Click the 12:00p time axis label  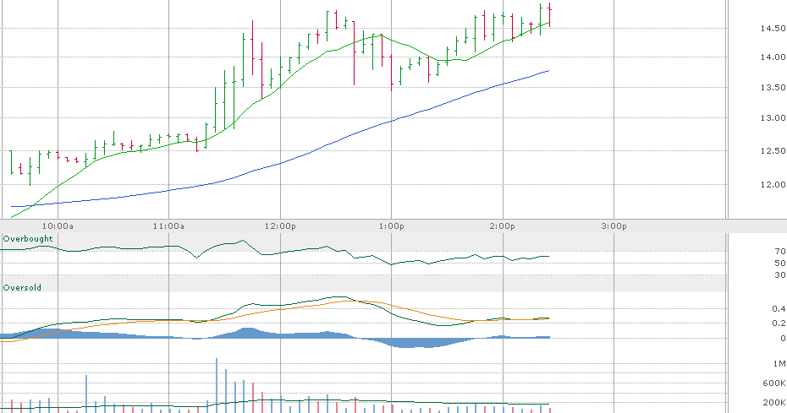pyautogui.click(x=280, y=226)
